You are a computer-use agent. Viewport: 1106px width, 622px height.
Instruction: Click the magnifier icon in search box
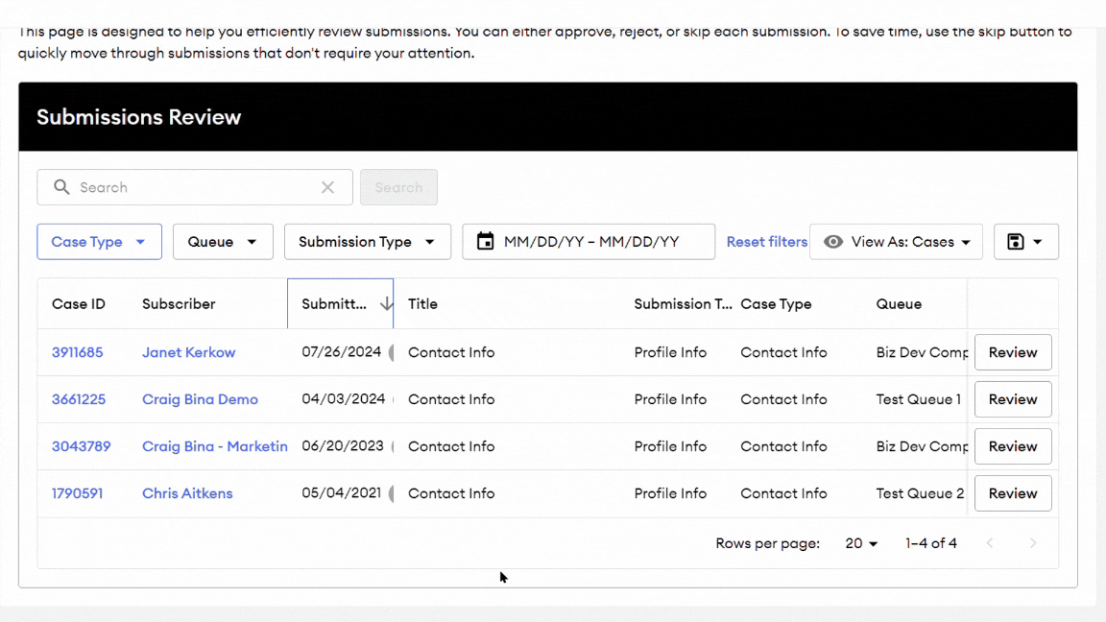[62, 187]
